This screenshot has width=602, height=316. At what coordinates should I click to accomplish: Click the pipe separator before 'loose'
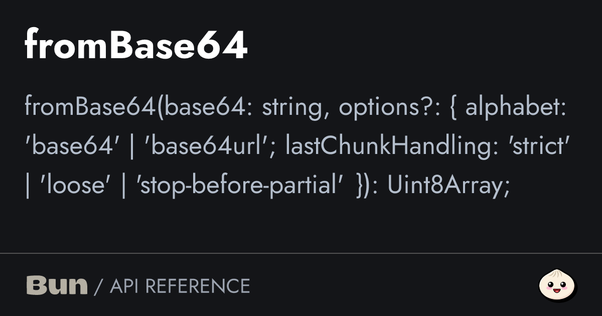28,186
